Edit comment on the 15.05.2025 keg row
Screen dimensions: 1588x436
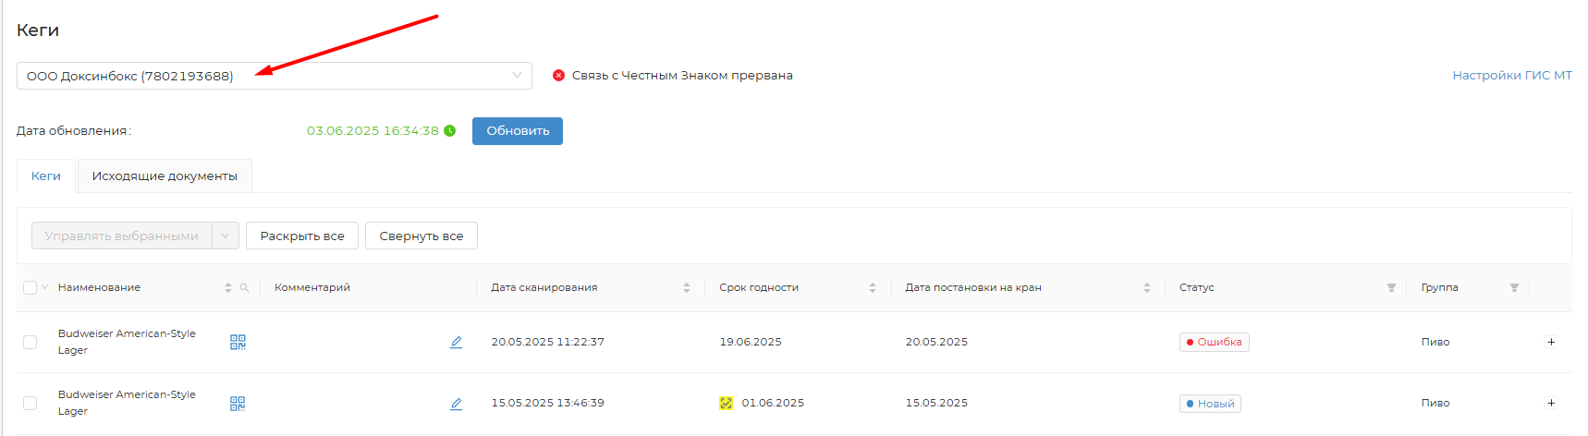tap(456, 404)
